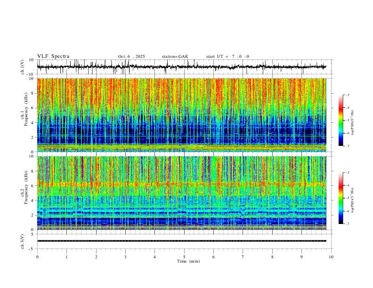Click time axis tick label "3"
Image resolution: width=373 pixels, height=288 pixels.
[x=125, y=257]
